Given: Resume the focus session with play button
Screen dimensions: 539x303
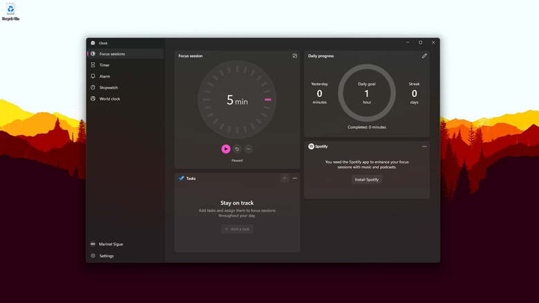Looking at the screenshot, I should point(226,149).
